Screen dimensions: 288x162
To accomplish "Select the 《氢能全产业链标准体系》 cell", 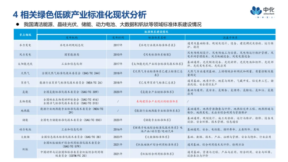I will (x=157, y=92).
